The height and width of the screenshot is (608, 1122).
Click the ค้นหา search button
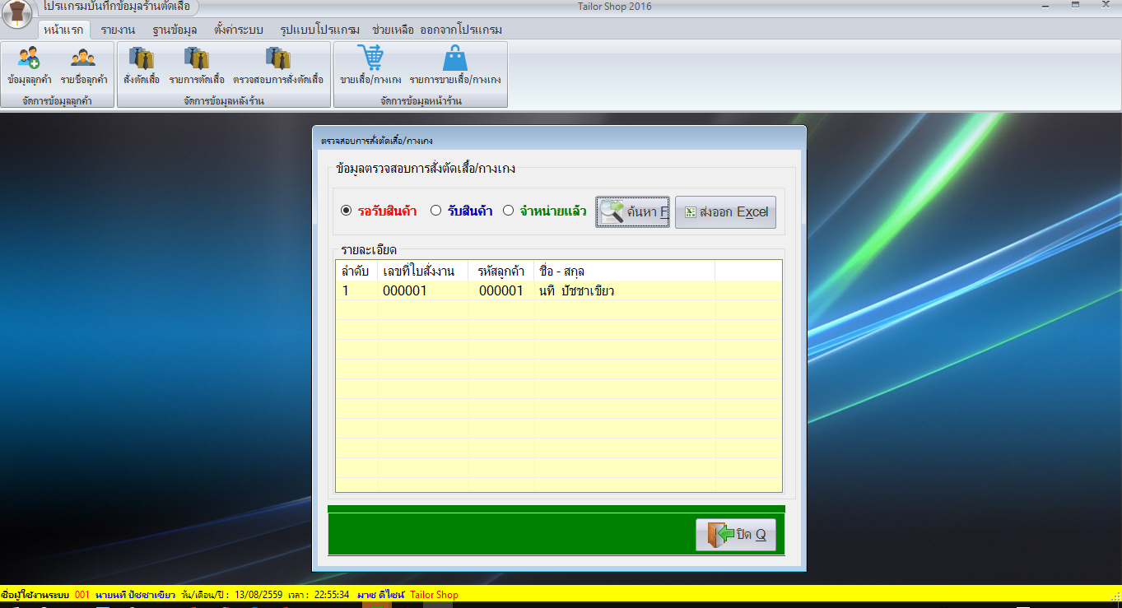click(633, 211)
